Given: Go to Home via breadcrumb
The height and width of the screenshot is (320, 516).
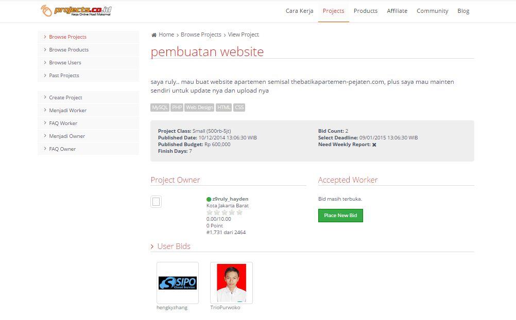Looking at the screenshot, I should tap(166, 34).
